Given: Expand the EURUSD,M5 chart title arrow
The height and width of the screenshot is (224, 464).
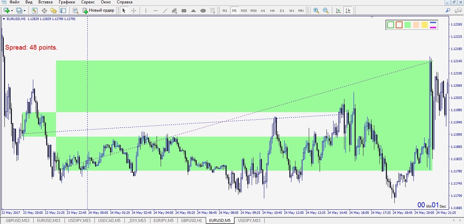Looking at the screenshot, I should (x=4, y=19).
